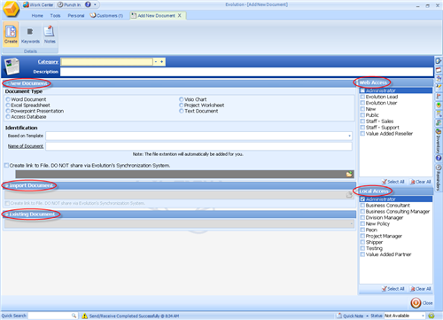Viewport: 443px width, 320px height.
Task: Click in the Quick Search box
Action: click(x=50, y=316)
